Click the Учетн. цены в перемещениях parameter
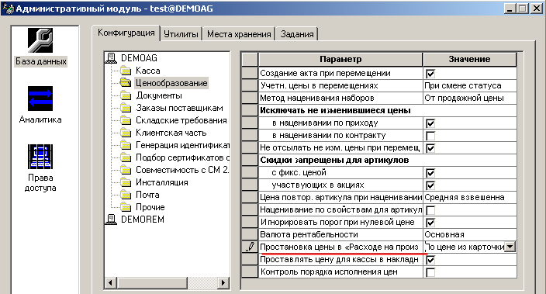546x294 pixels. (340, 85)
